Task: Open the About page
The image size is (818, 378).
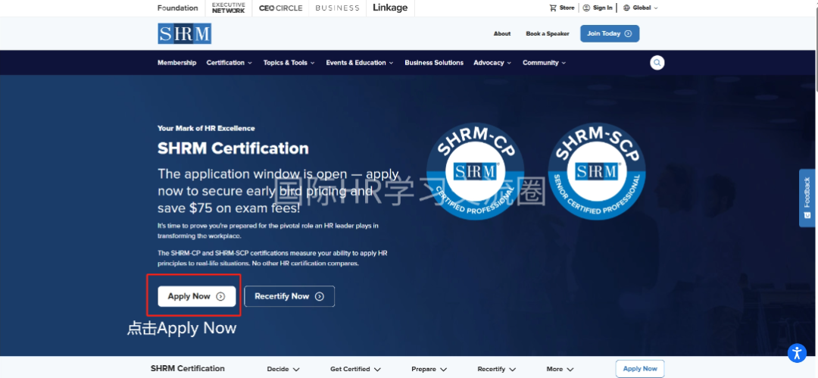Action: [502, 33]
